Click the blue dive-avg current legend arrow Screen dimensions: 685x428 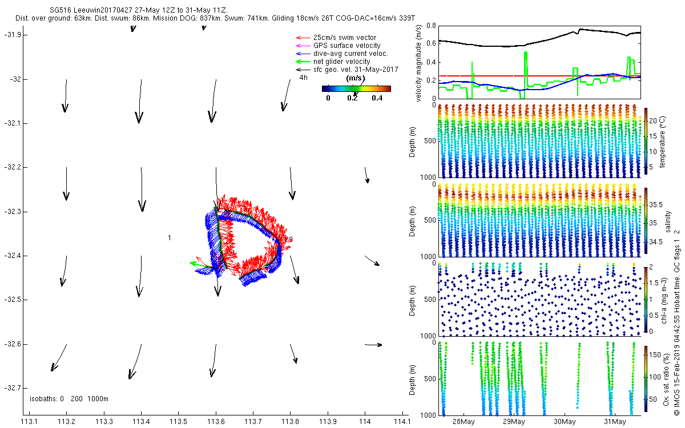(302, 54)
